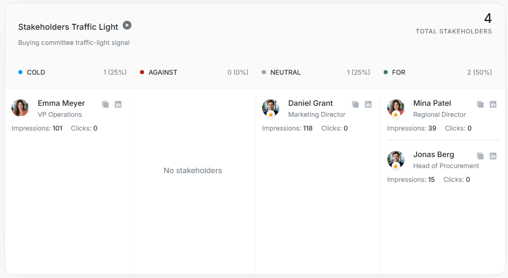Viewport: 508px width, 278px height.
Task: Open Mina Patel's LinkedIn icon
Action: [x=493, y=104]
